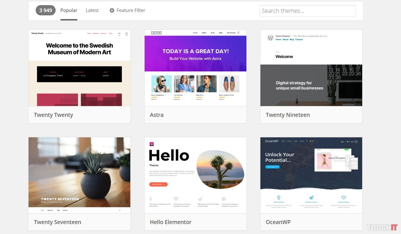Switch to the Latest tab

coord(92,10)
